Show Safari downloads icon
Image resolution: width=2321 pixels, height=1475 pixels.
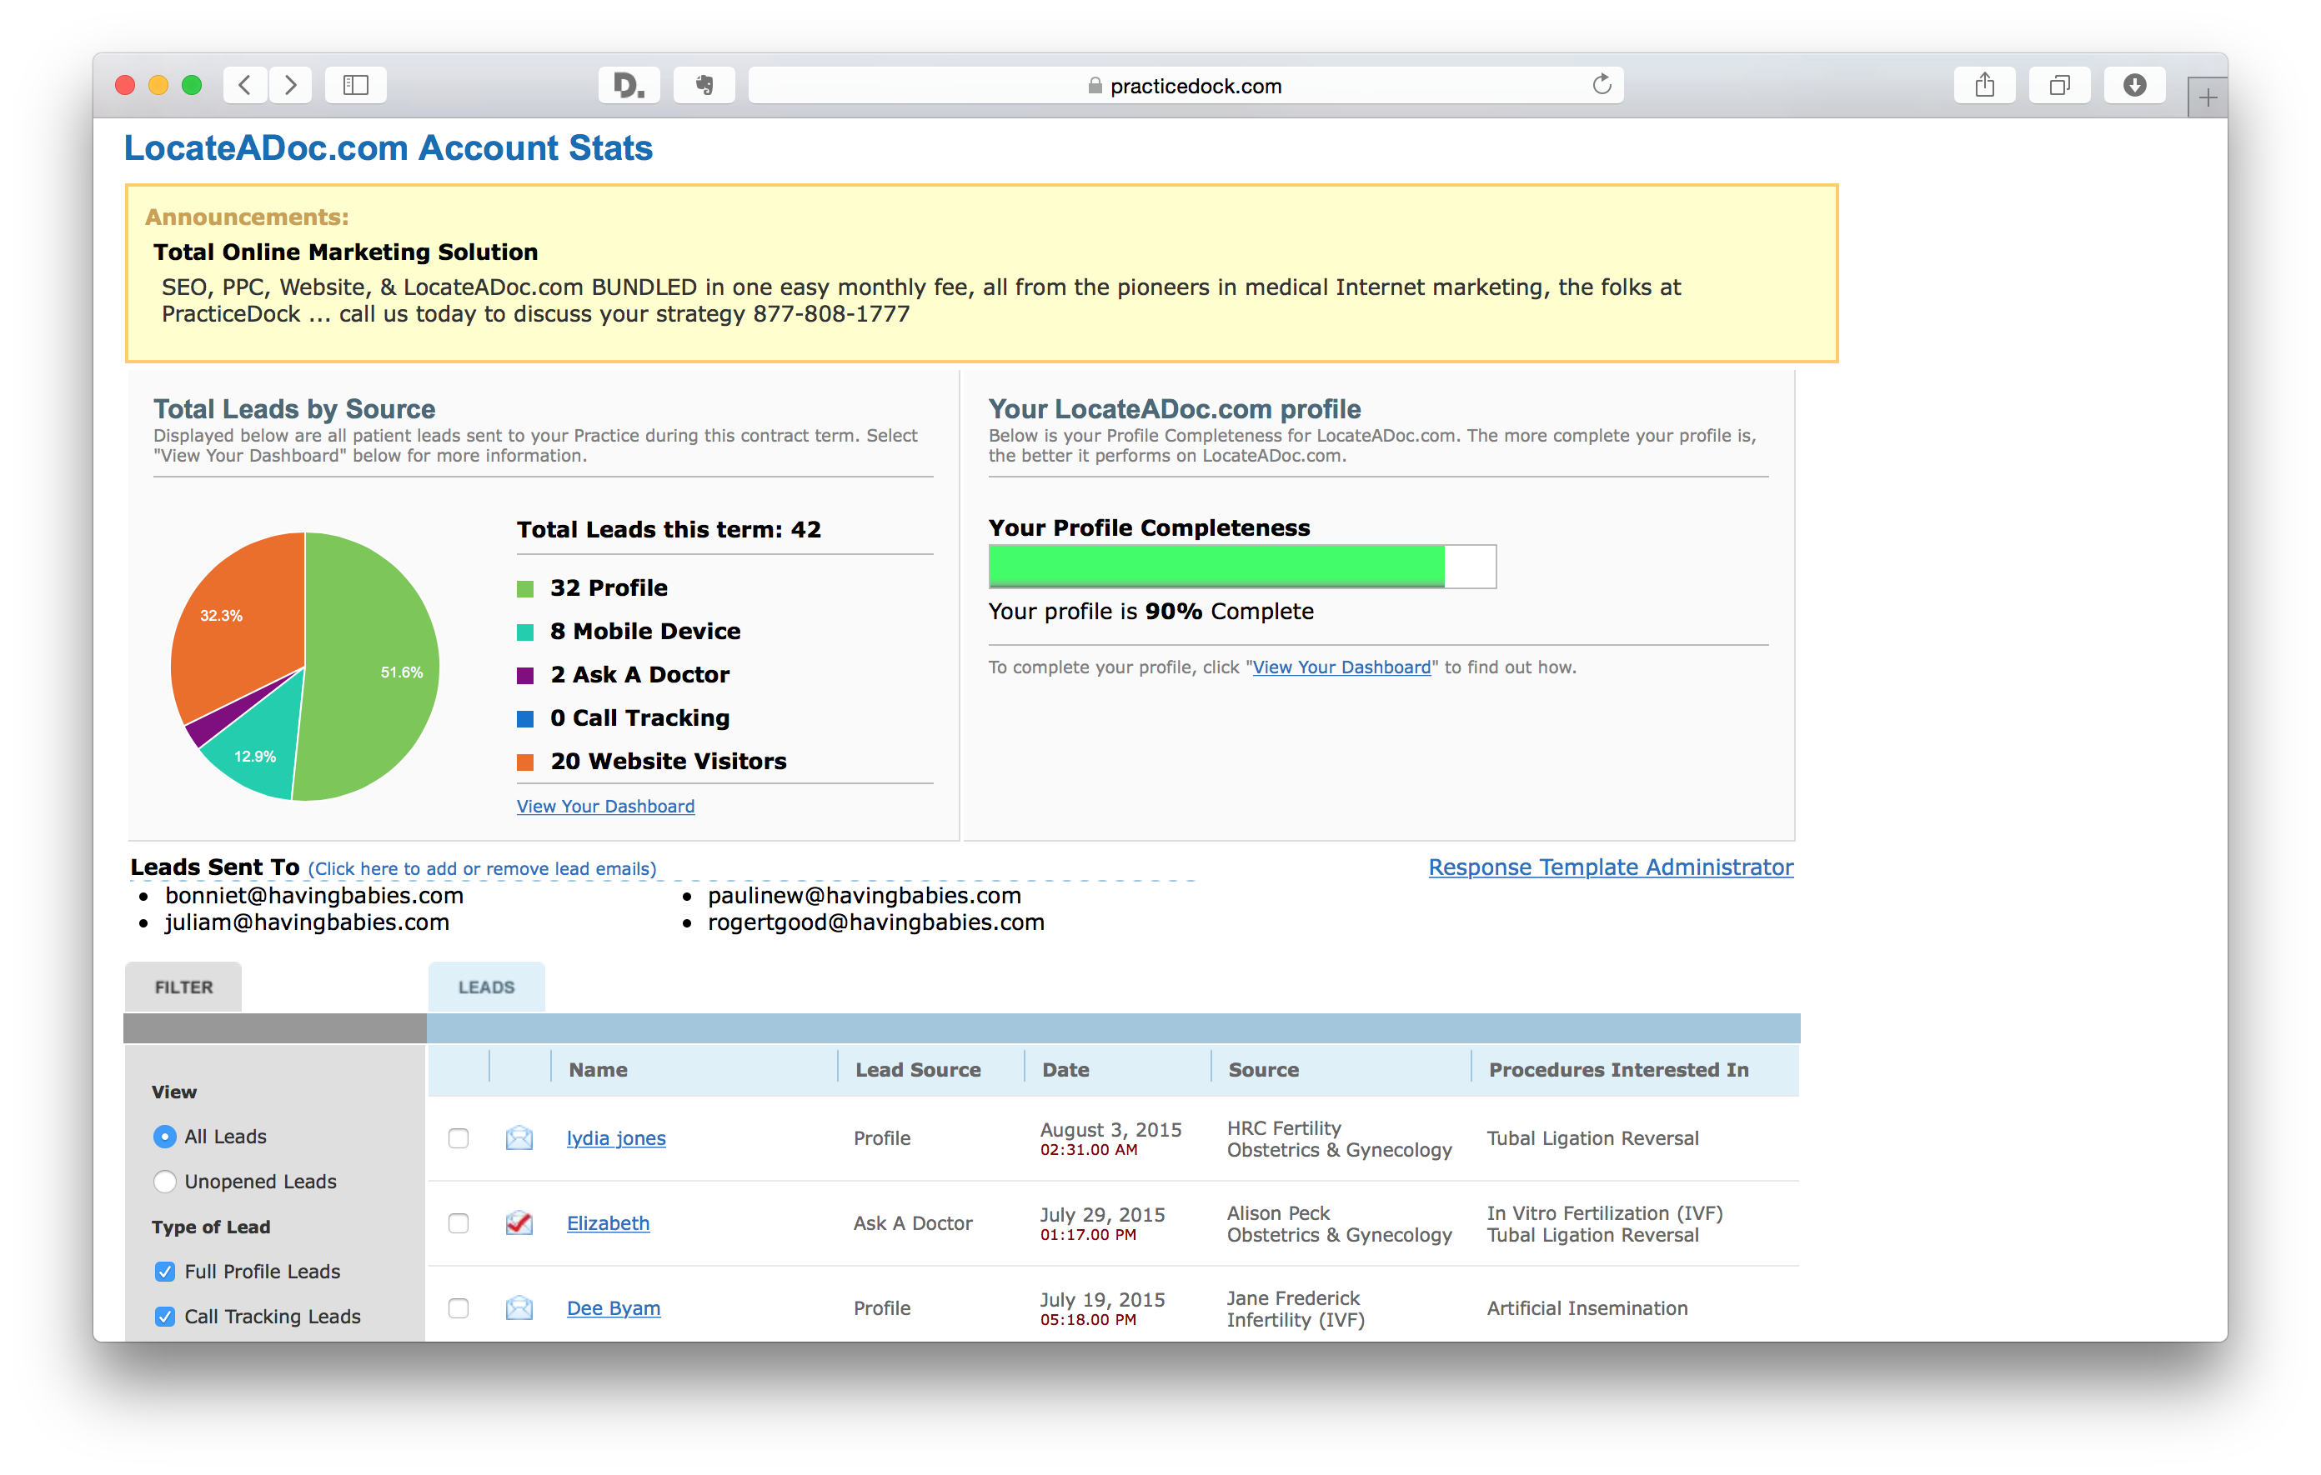(2134, 85)
